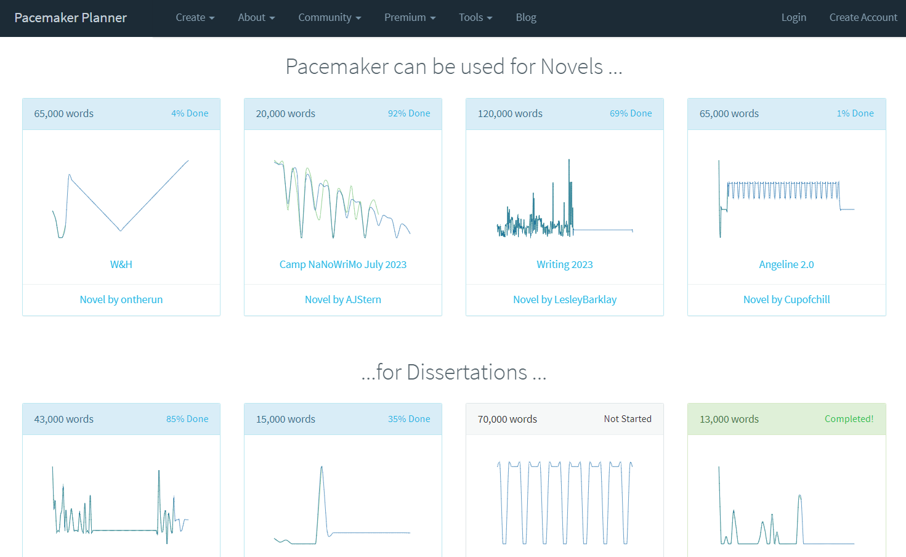Click the '85% Done' status text
This screenshot has width=906, height=557.
pyautogui.click(x=187, y=419)
